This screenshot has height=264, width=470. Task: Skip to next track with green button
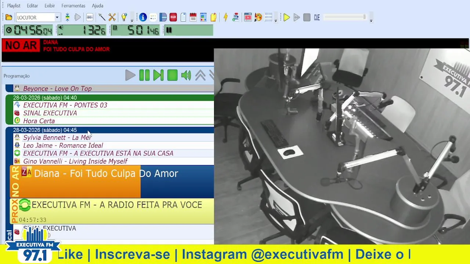click(158, 75)
